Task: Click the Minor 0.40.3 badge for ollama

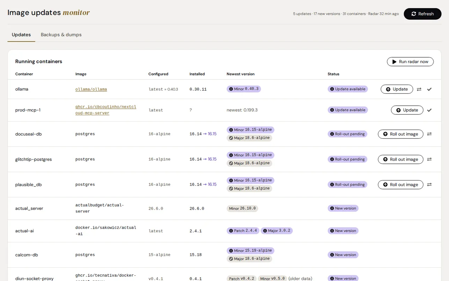Action: (x=244, y=89)
